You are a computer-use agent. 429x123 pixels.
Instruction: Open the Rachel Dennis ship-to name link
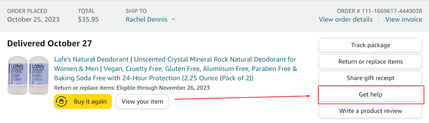tap(146, 20)
